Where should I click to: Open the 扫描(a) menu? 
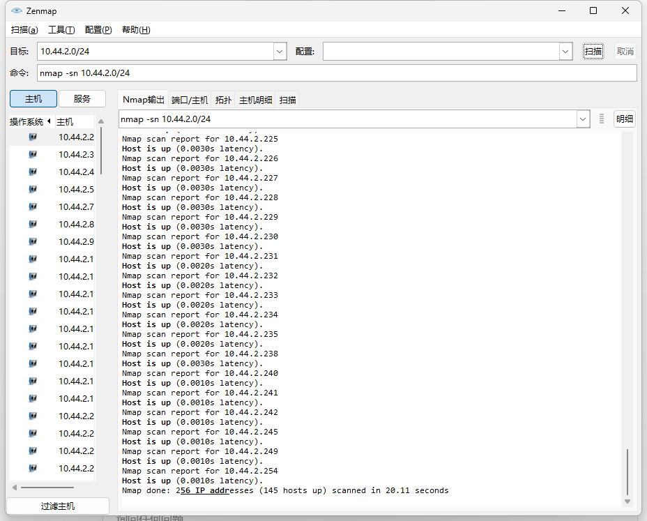(x=24, y=30)
